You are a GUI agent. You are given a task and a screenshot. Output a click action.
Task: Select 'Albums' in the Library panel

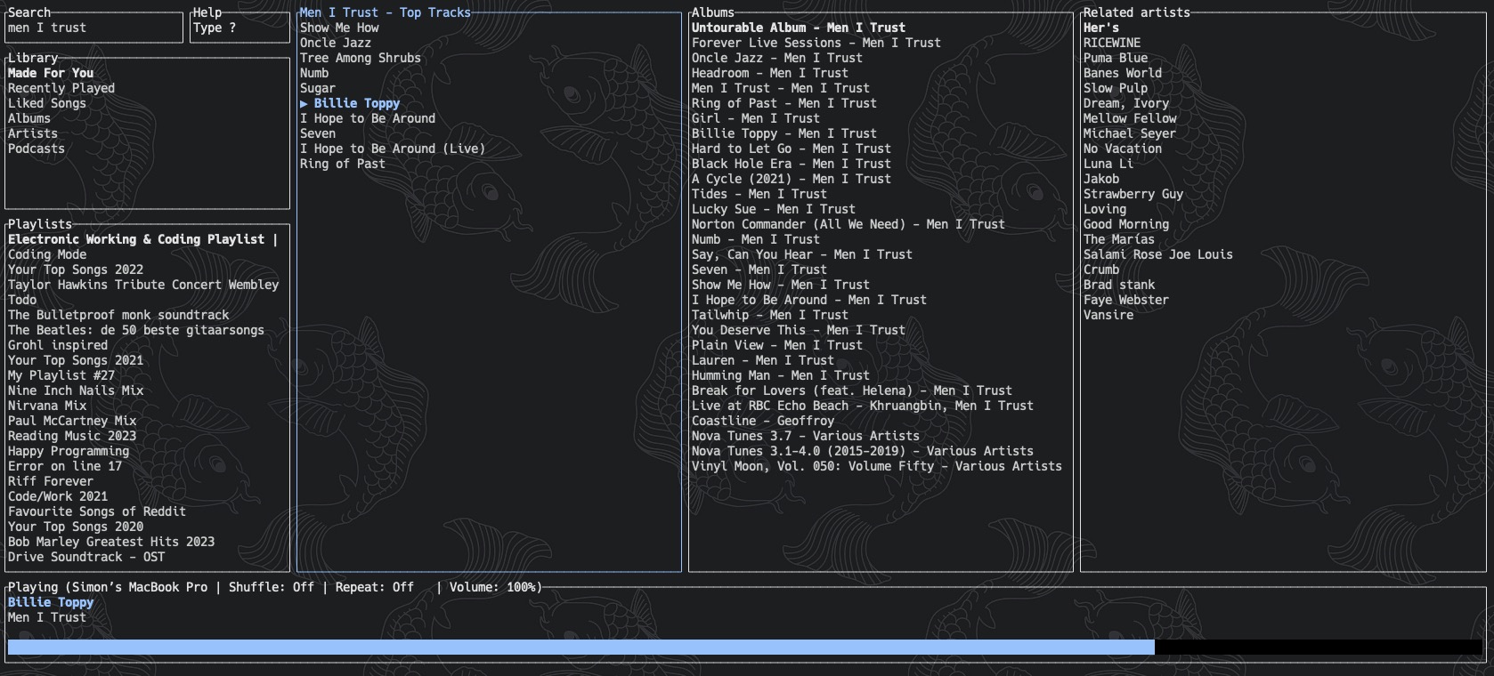pos(29,118)
